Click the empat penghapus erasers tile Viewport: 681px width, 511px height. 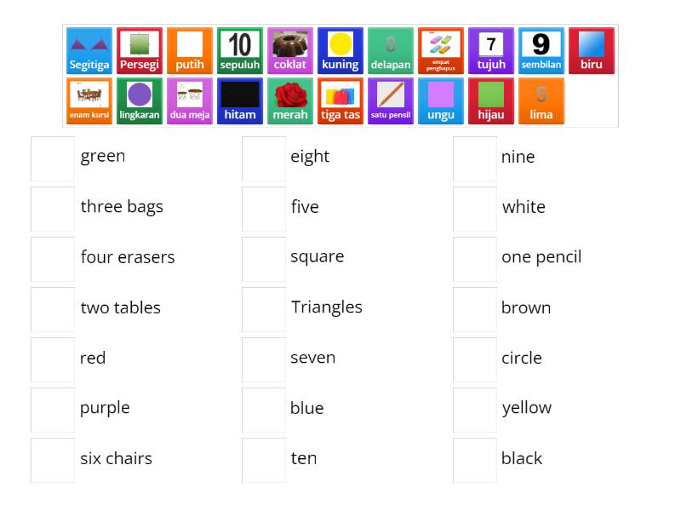[441, 51]
